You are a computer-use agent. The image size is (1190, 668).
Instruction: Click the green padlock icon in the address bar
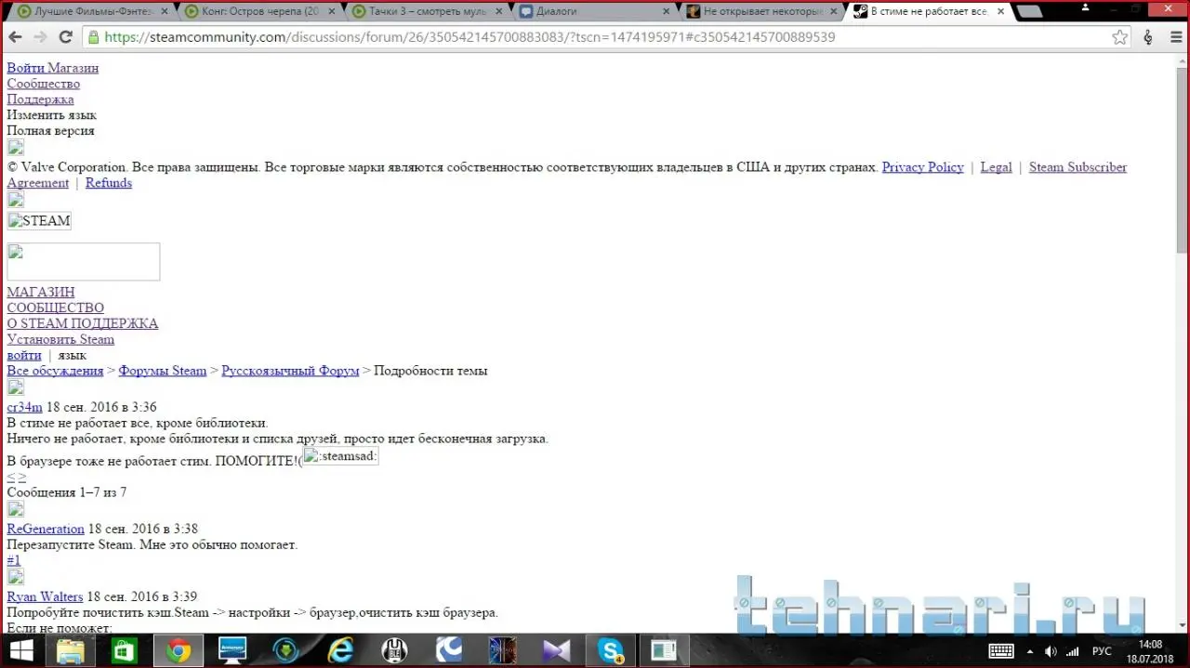[94, 37]
